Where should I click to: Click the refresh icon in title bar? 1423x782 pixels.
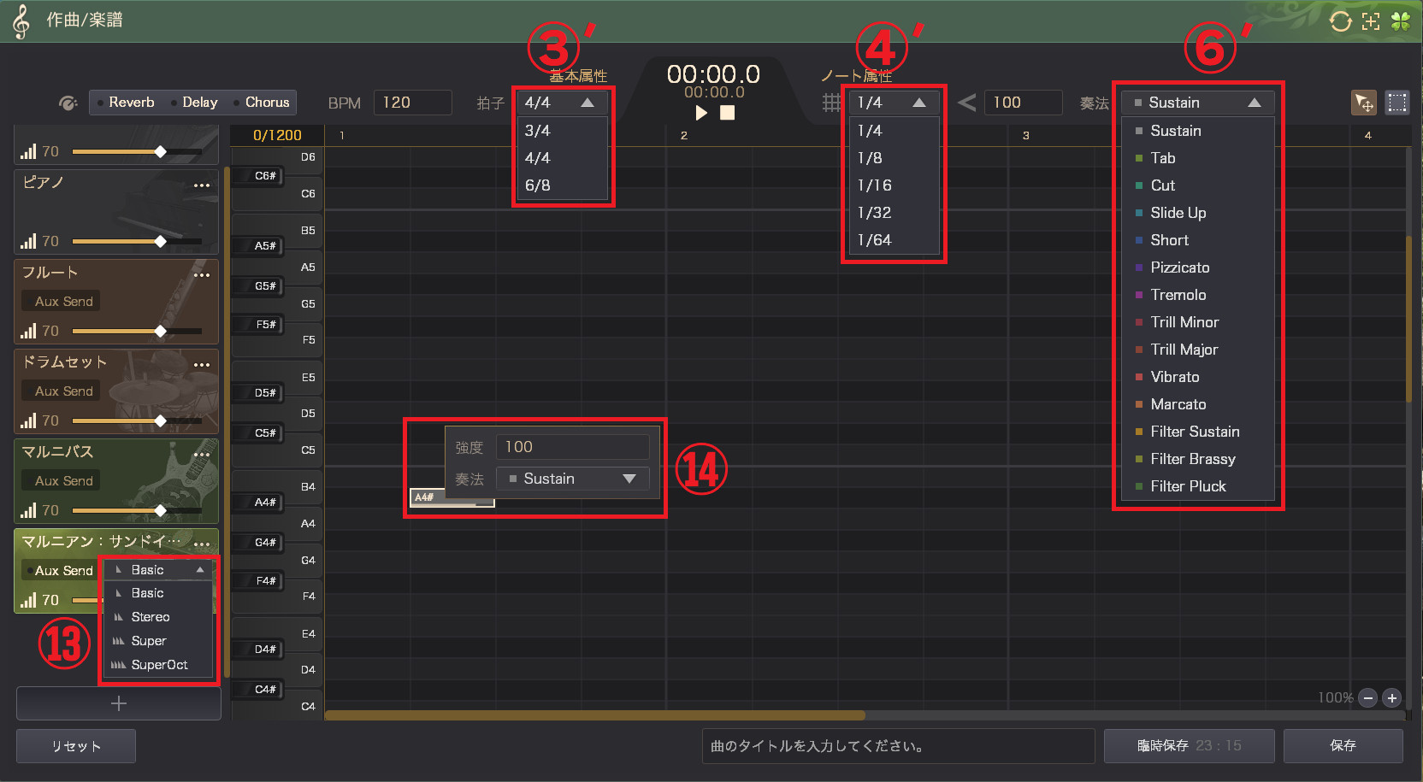(1340, 21)
